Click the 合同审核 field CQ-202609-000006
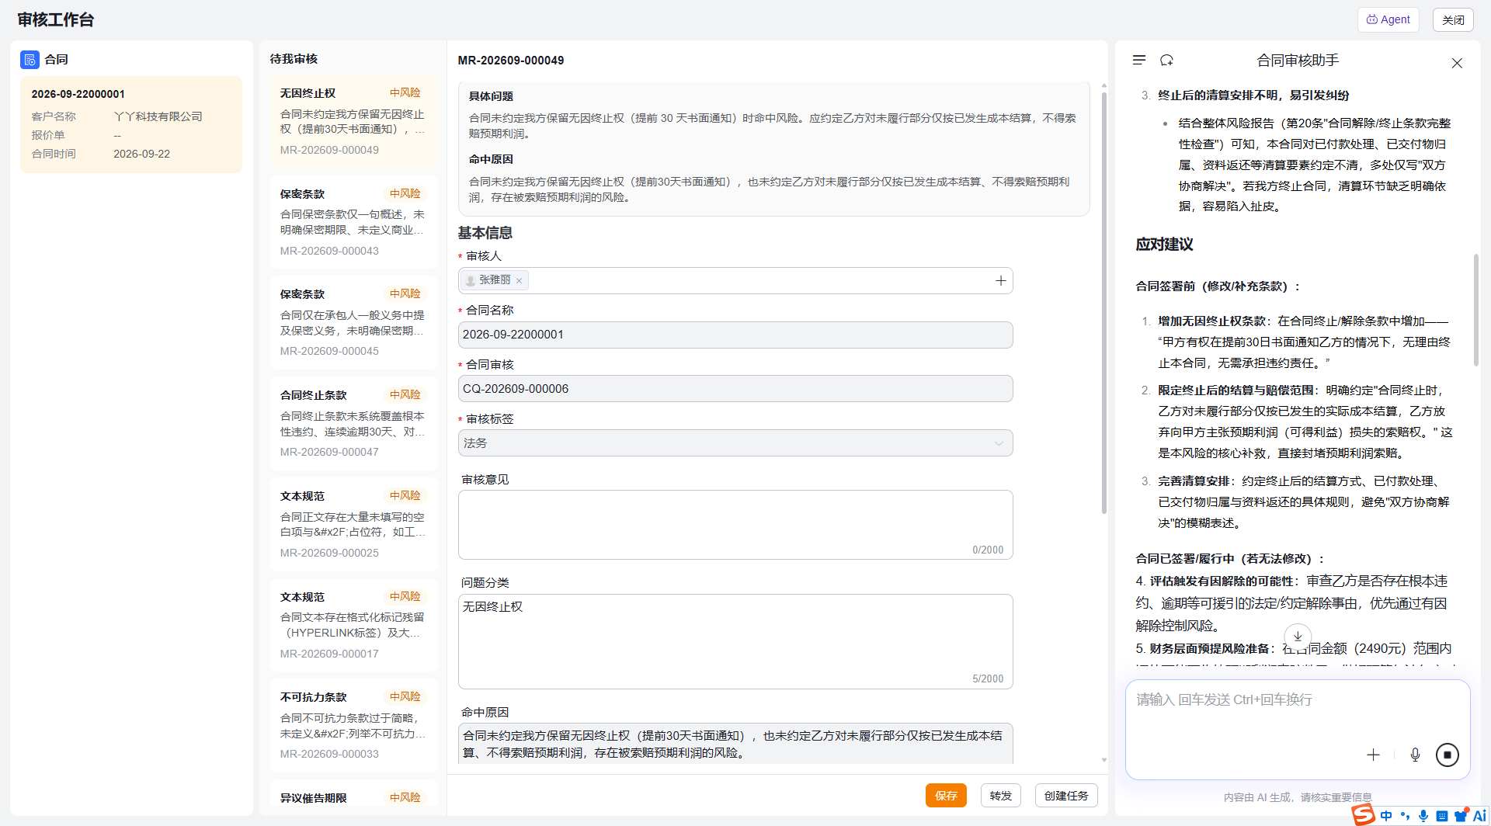This screenshot has height=826, width=1491. tap(735, 389)
